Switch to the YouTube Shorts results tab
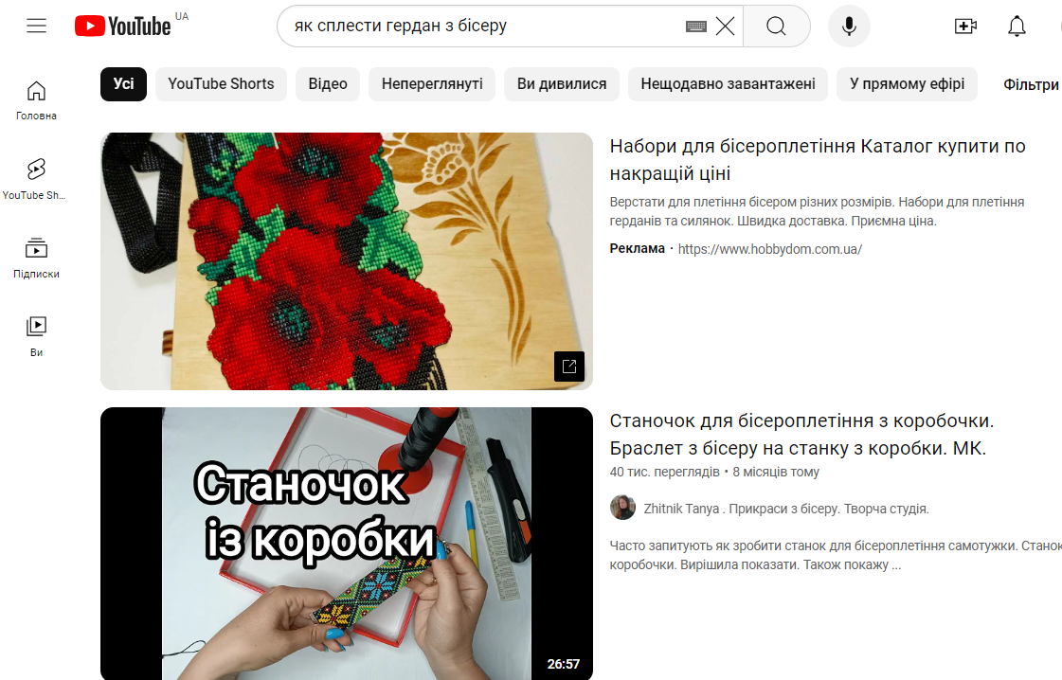 221,84
